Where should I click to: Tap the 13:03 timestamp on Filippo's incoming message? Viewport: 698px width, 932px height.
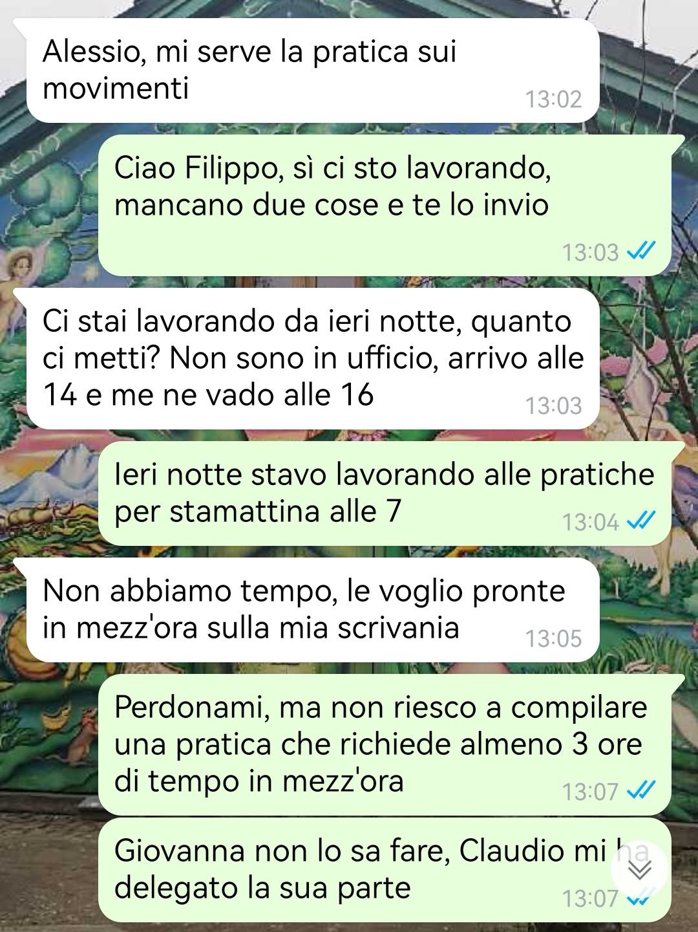tap(553, 406)
